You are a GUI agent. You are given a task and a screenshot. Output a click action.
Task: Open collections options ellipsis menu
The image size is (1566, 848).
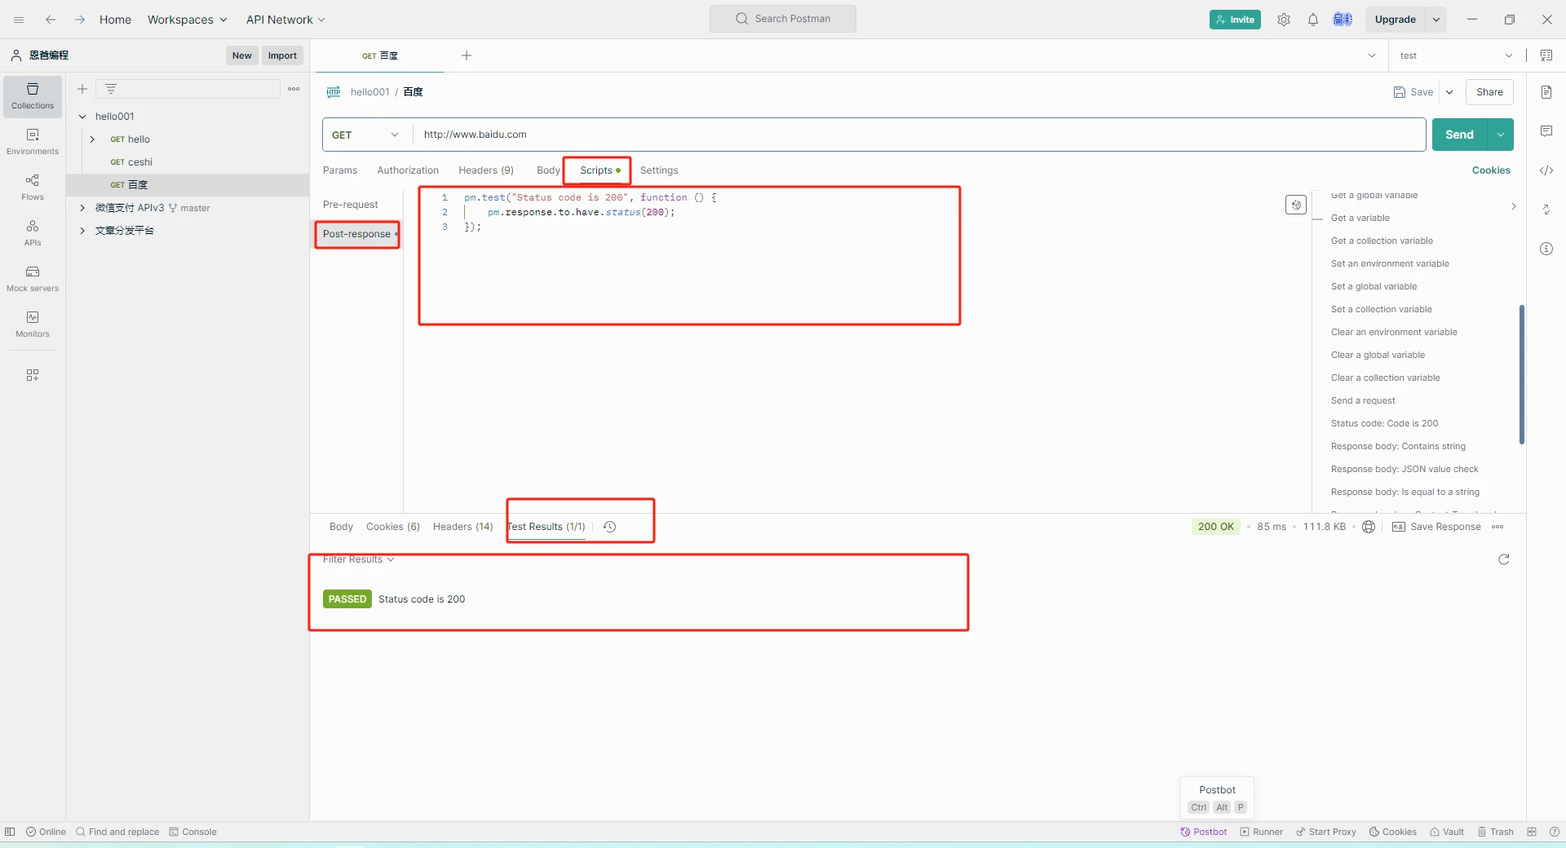[x=294, y=89]
